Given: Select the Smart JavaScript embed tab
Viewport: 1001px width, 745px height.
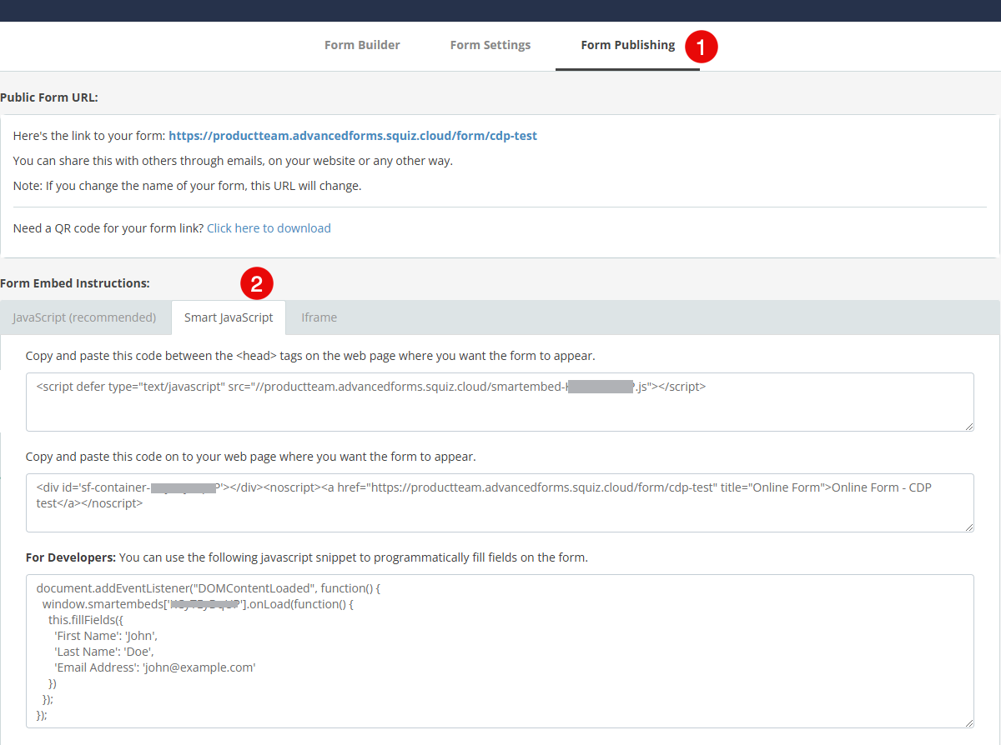Looking at the screenshot, I should click(x=229, y=317).
